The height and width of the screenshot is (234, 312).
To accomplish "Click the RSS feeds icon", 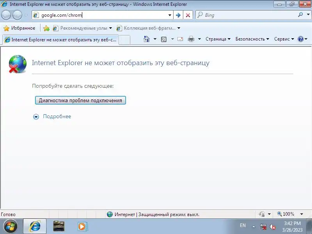I will pos(164,39).
